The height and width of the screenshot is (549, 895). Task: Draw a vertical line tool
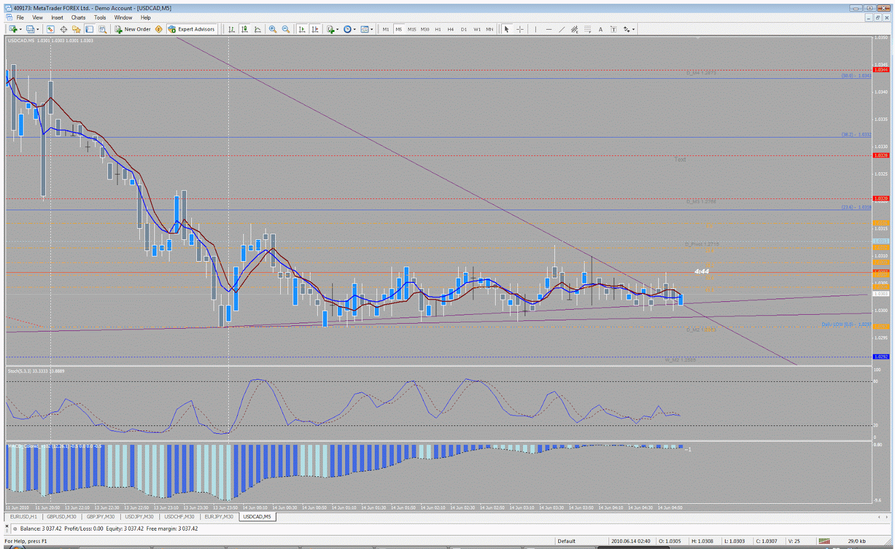click(535, 29)
